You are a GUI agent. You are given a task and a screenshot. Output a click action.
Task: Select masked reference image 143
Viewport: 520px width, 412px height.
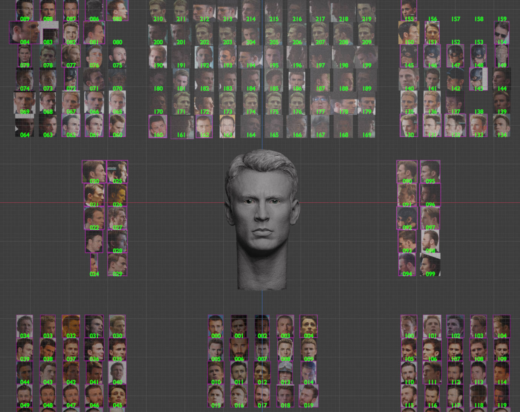(x=478, y=79)
